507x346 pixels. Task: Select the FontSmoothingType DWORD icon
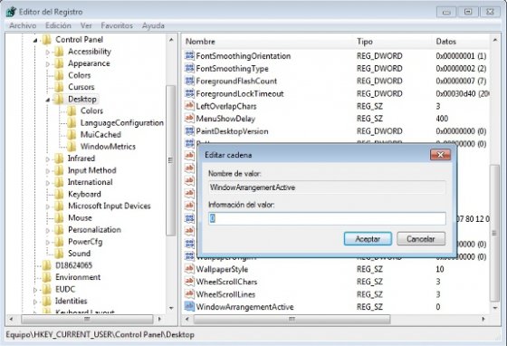[189, 68]
